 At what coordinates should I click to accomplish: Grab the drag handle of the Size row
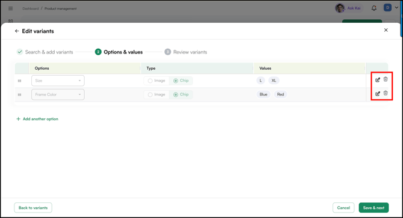(19, 81)
